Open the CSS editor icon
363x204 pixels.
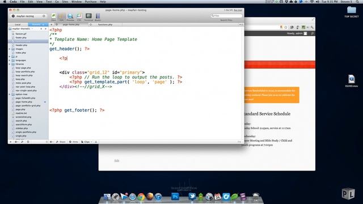(79, 17)
